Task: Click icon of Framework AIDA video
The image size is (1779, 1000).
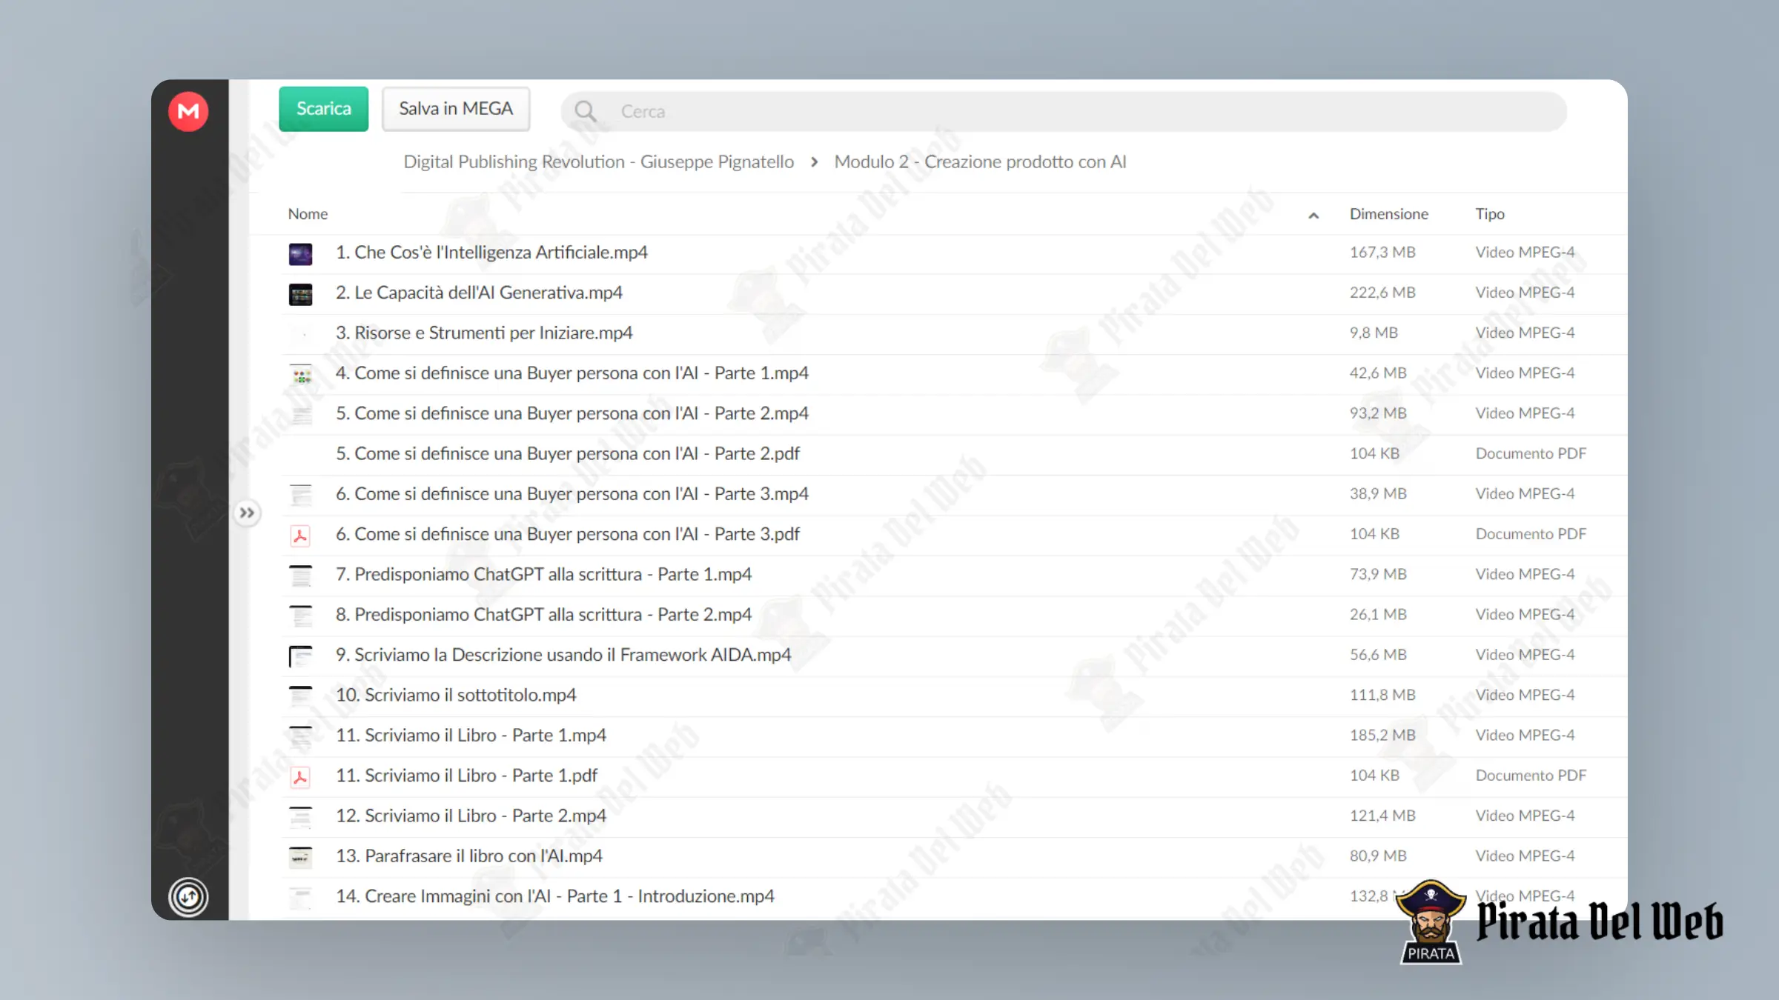Action: [300, 656]
